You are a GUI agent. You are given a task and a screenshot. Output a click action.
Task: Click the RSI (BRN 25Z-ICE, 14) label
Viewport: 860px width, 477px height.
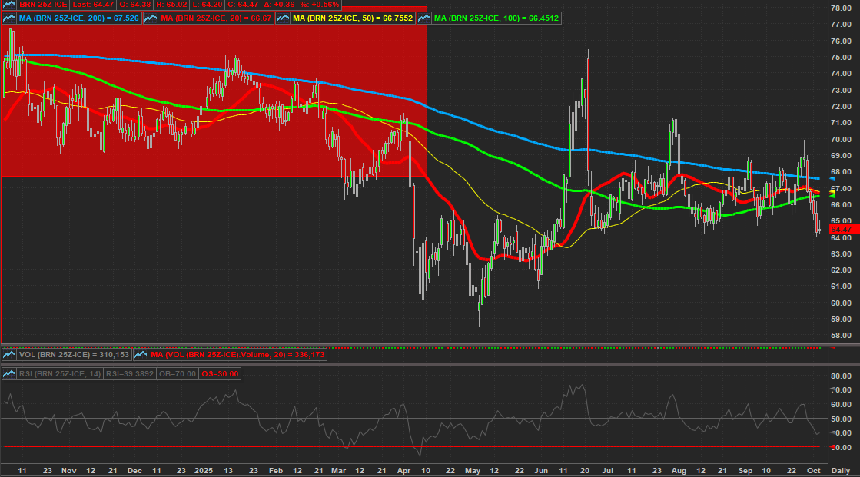point(61,373)
